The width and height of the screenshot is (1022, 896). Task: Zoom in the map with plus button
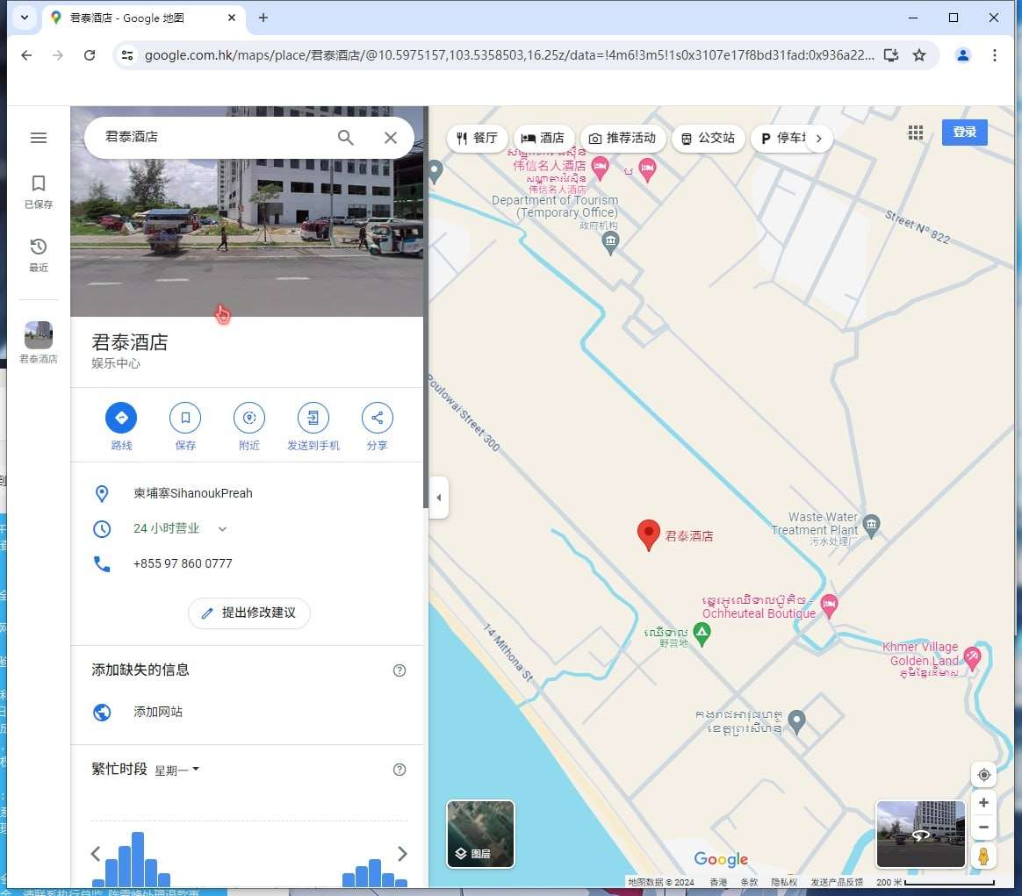point(983,803)
